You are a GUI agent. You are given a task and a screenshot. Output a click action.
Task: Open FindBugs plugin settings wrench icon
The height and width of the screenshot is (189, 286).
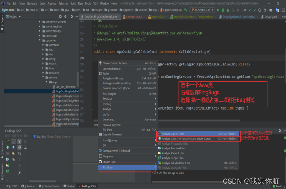[19, 173]
